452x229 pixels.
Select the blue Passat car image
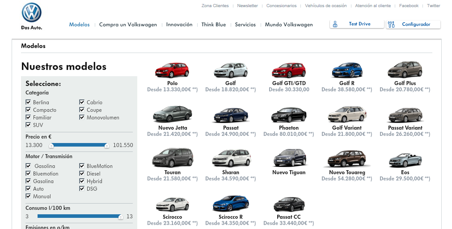pos(231,115)
